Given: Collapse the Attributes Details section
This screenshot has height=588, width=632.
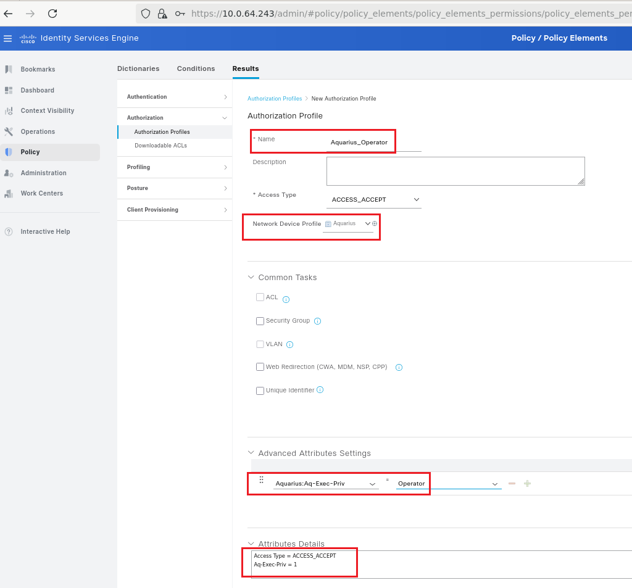Looking at the screenshot, I should point(251,544).
